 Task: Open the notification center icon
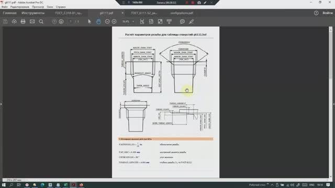328,185
